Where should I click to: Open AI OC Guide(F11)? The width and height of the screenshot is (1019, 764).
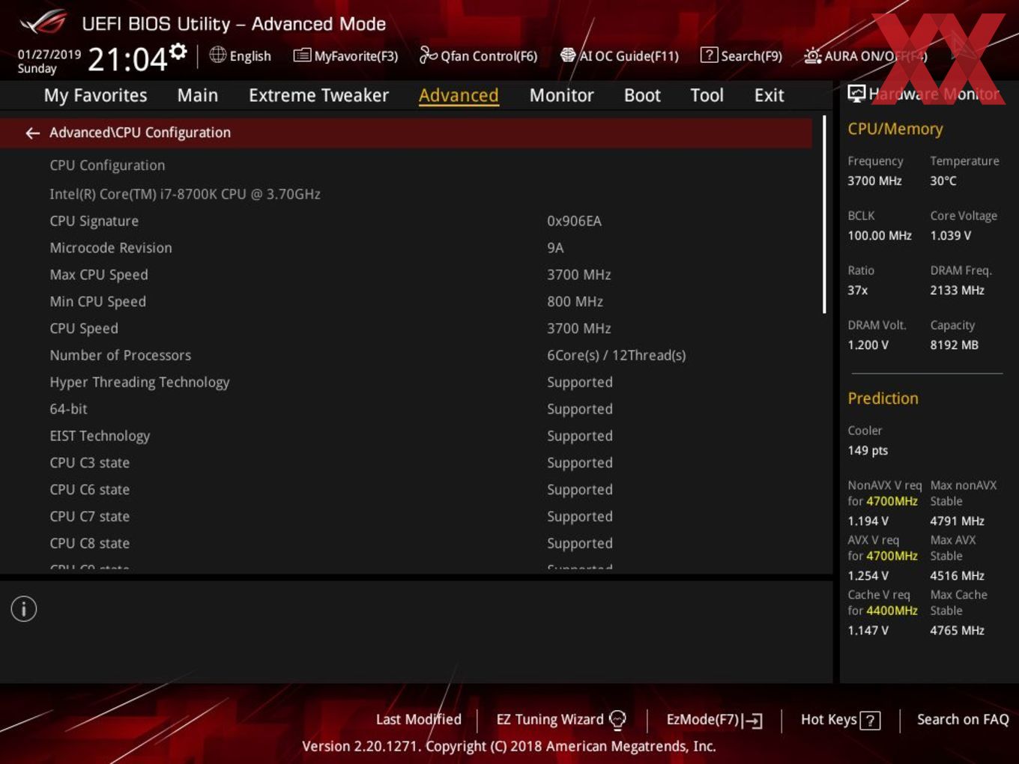(620, 55)
